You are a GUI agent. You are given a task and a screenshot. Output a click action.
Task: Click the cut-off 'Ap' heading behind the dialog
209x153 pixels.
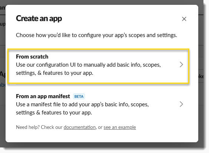coord(3,74)
